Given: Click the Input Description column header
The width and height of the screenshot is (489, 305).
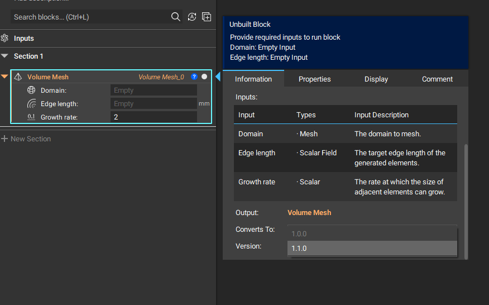Looking at the screenshot, I should tap(381, 115).
